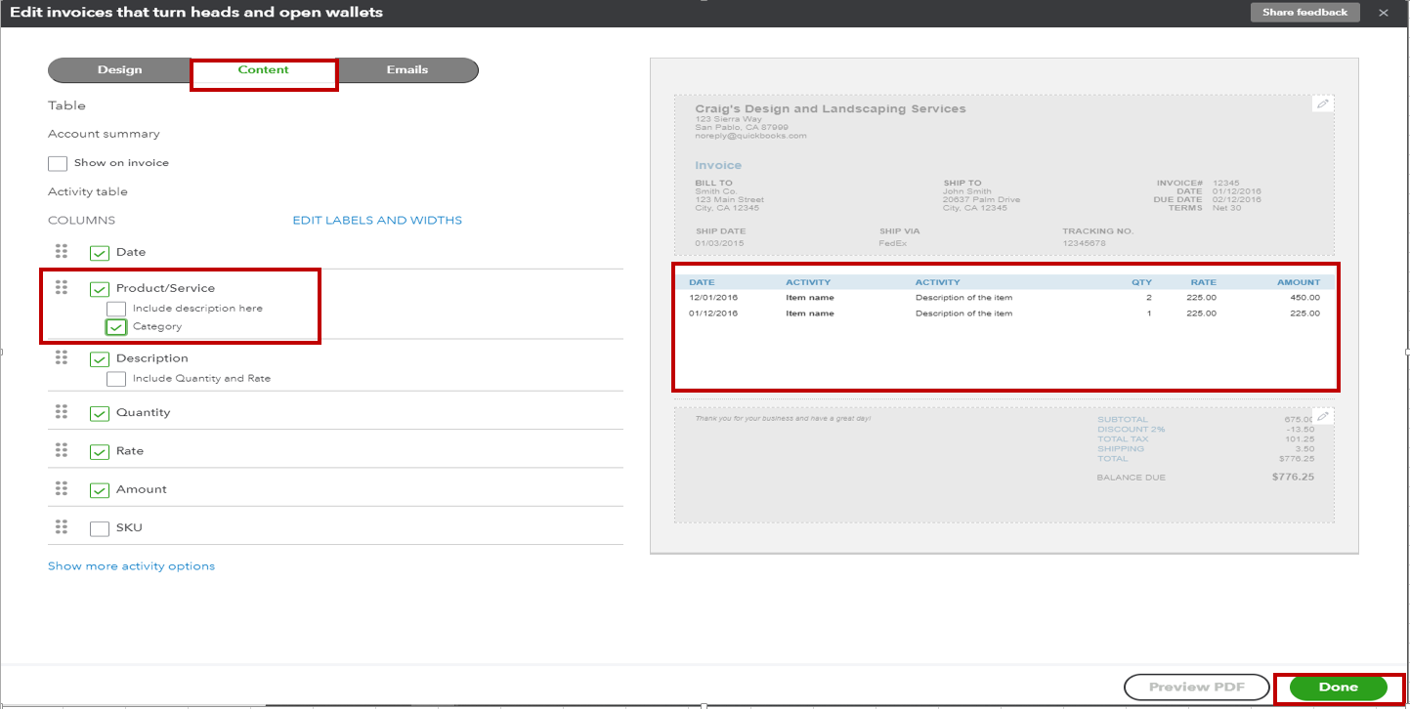Image resolution: width=1410 pixels, height=709 pixels.
Task: Click the pencil icon near the invoice totals
Action: (x=1322, y=415)
